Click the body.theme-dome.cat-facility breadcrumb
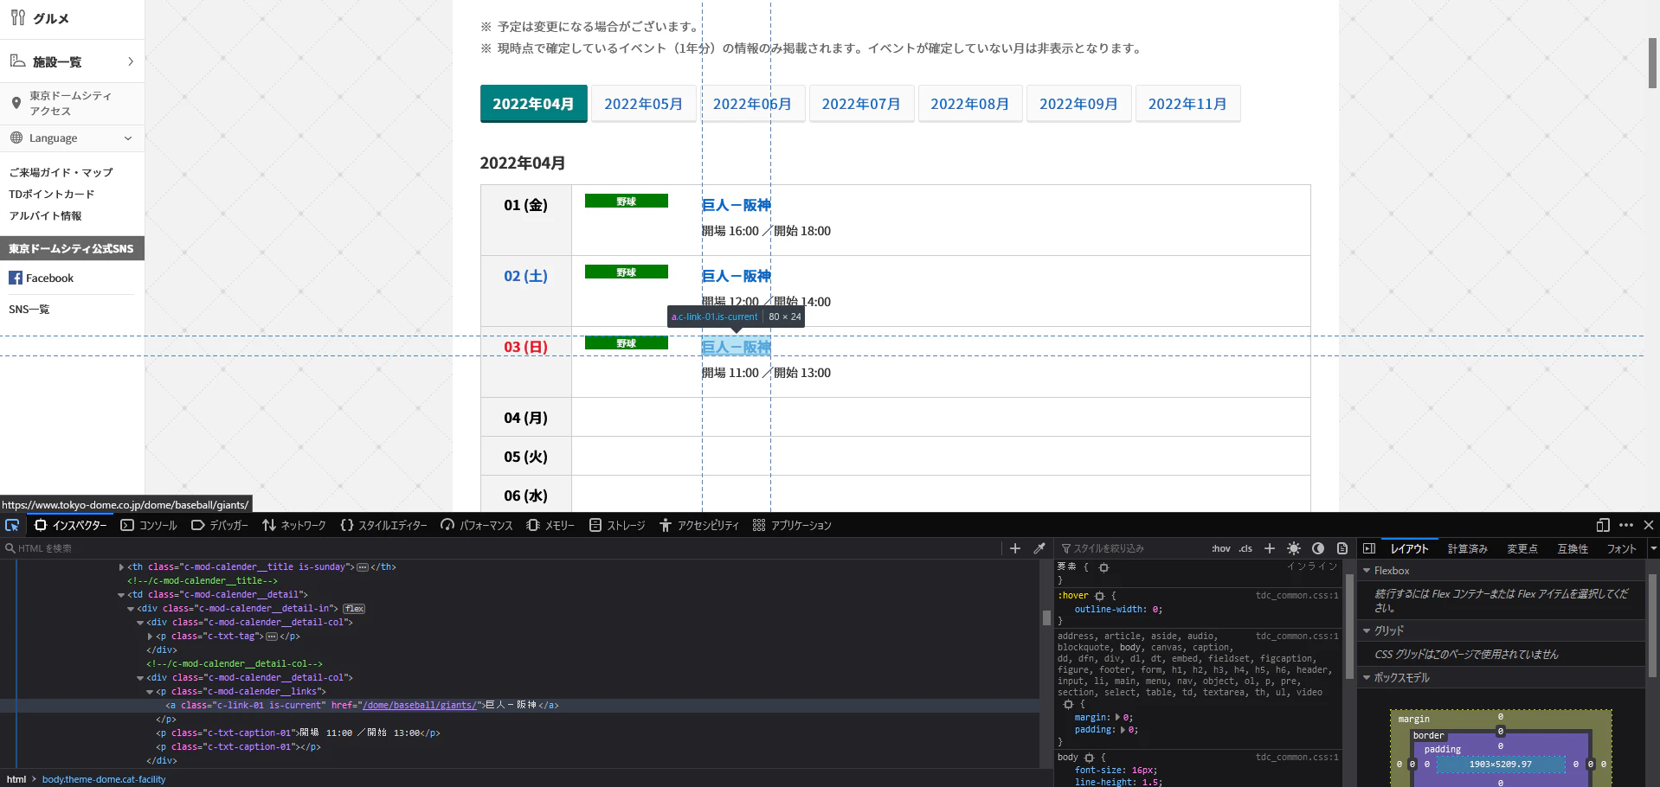This screenshot has width=1660, height=787. [x=104, y=779]
